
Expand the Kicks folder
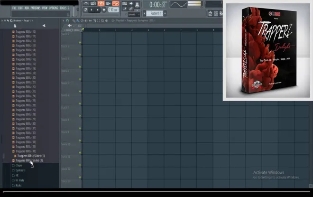coord(18,185)
